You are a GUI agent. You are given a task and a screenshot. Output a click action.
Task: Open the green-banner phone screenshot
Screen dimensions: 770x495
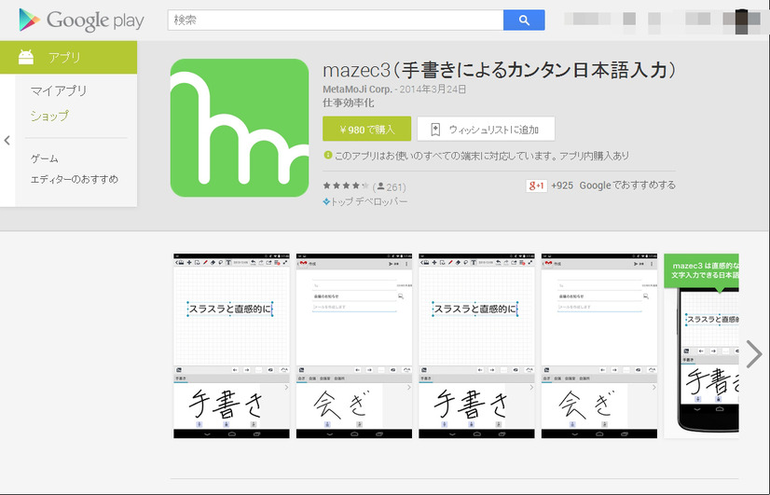pos(701,346)
